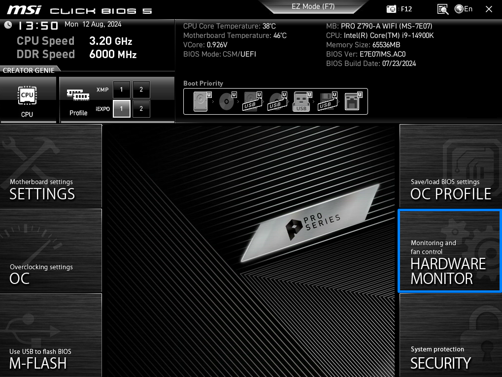The image size is (502, 377).
Task: Open the BIOS search magnifier icon
Action: pos(443,9)
